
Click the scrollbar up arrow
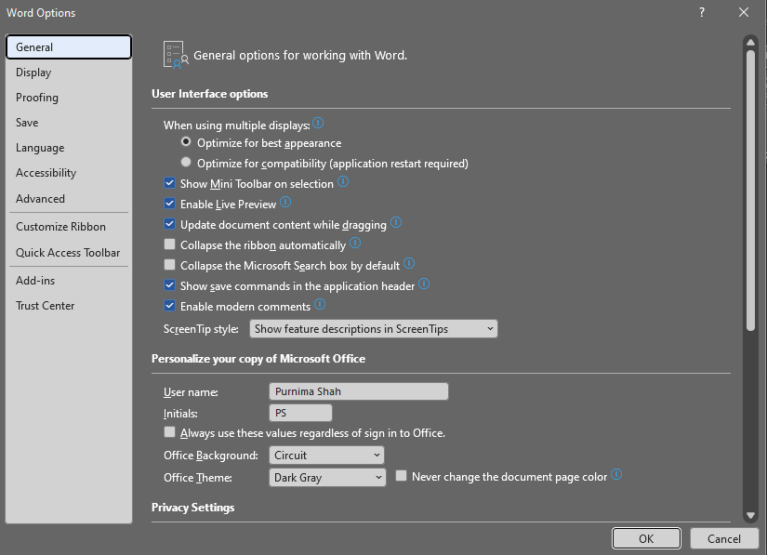(x=750, y=43)
